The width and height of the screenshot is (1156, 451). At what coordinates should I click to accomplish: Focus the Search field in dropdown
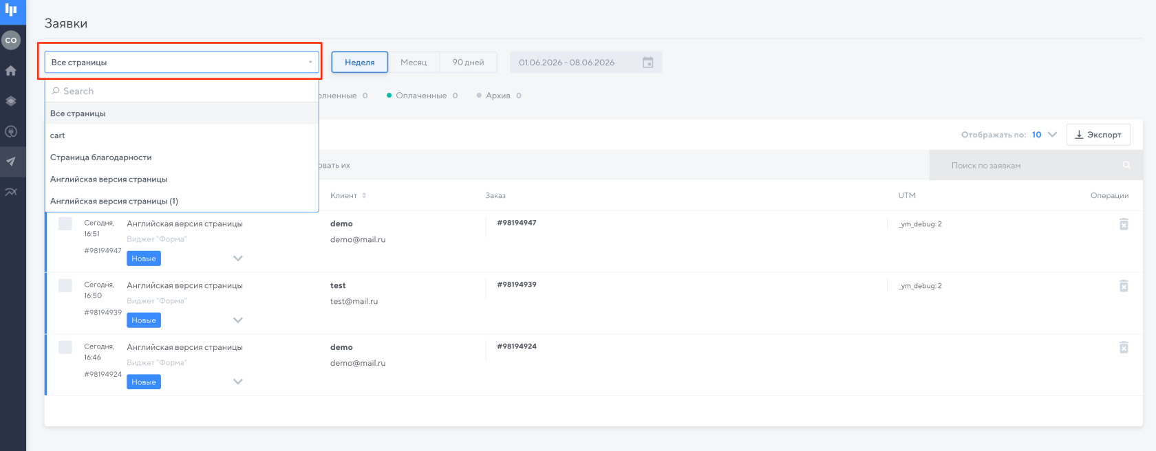click(x=182, y=91)
